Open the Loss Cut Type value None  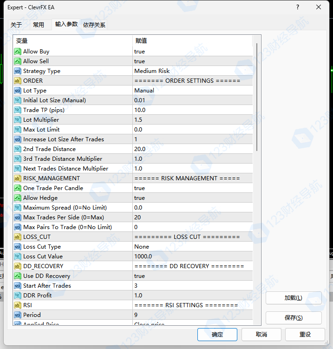[x=193, y=247]
